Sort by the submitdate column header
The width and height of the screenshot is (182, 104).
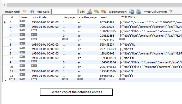46,17
